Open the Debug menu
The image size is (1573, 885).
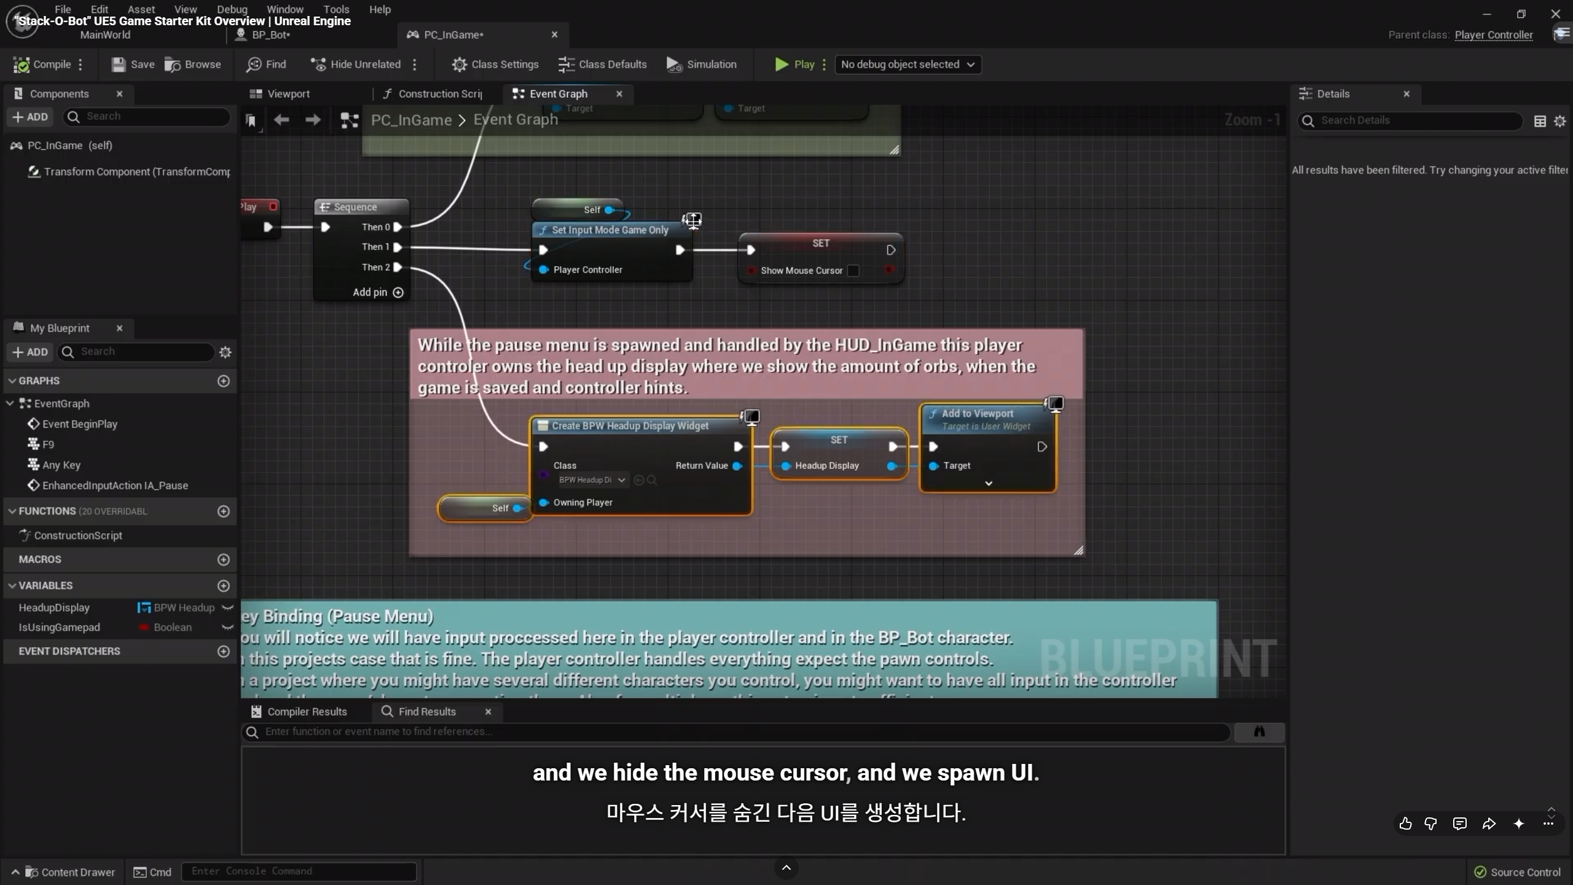(232, 9)
